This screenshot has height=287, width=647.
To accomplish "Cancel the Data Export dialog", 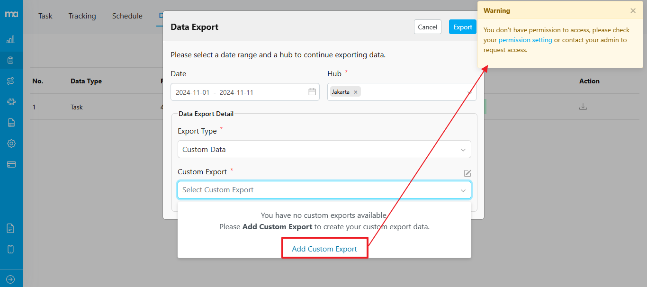I will tap(427, 27).
